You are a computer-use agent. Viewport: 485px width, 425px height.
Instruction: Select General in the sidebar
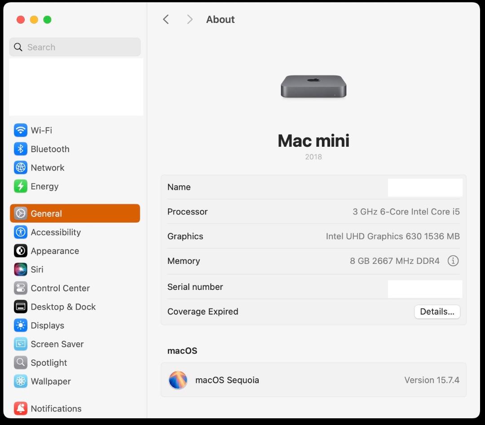click(x=46, y=214)
